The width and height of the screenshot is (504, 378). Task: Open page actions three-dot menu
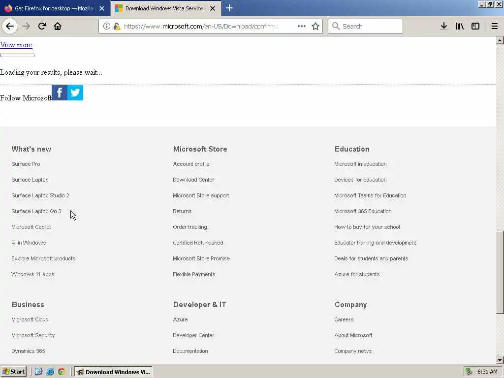[302, 26]
